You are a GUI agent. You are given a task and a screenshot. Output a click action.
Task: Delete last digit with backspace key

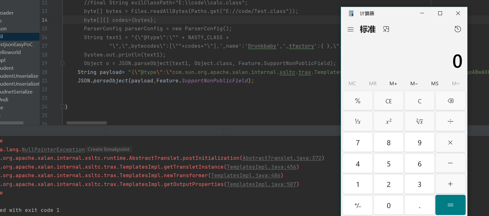(451, 101)
